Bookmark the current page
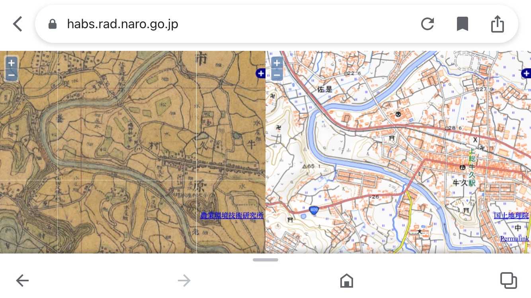Screen dimensions: 531x298 (462, 24)
